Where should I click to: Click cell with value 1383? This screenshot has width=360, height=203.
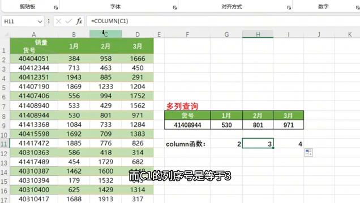click(138, 134)
